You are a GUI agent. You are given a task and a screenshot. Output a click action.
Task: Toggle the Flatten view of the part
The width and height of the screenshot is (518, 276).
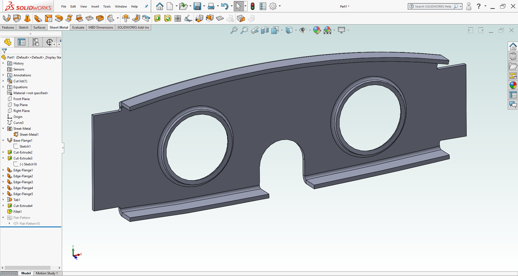click(x=220, y=18)
